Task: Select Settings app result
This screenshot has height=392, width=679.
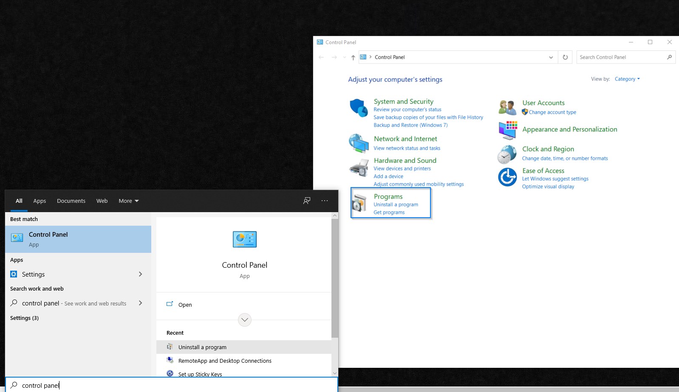Action: [x=78, y=274]
